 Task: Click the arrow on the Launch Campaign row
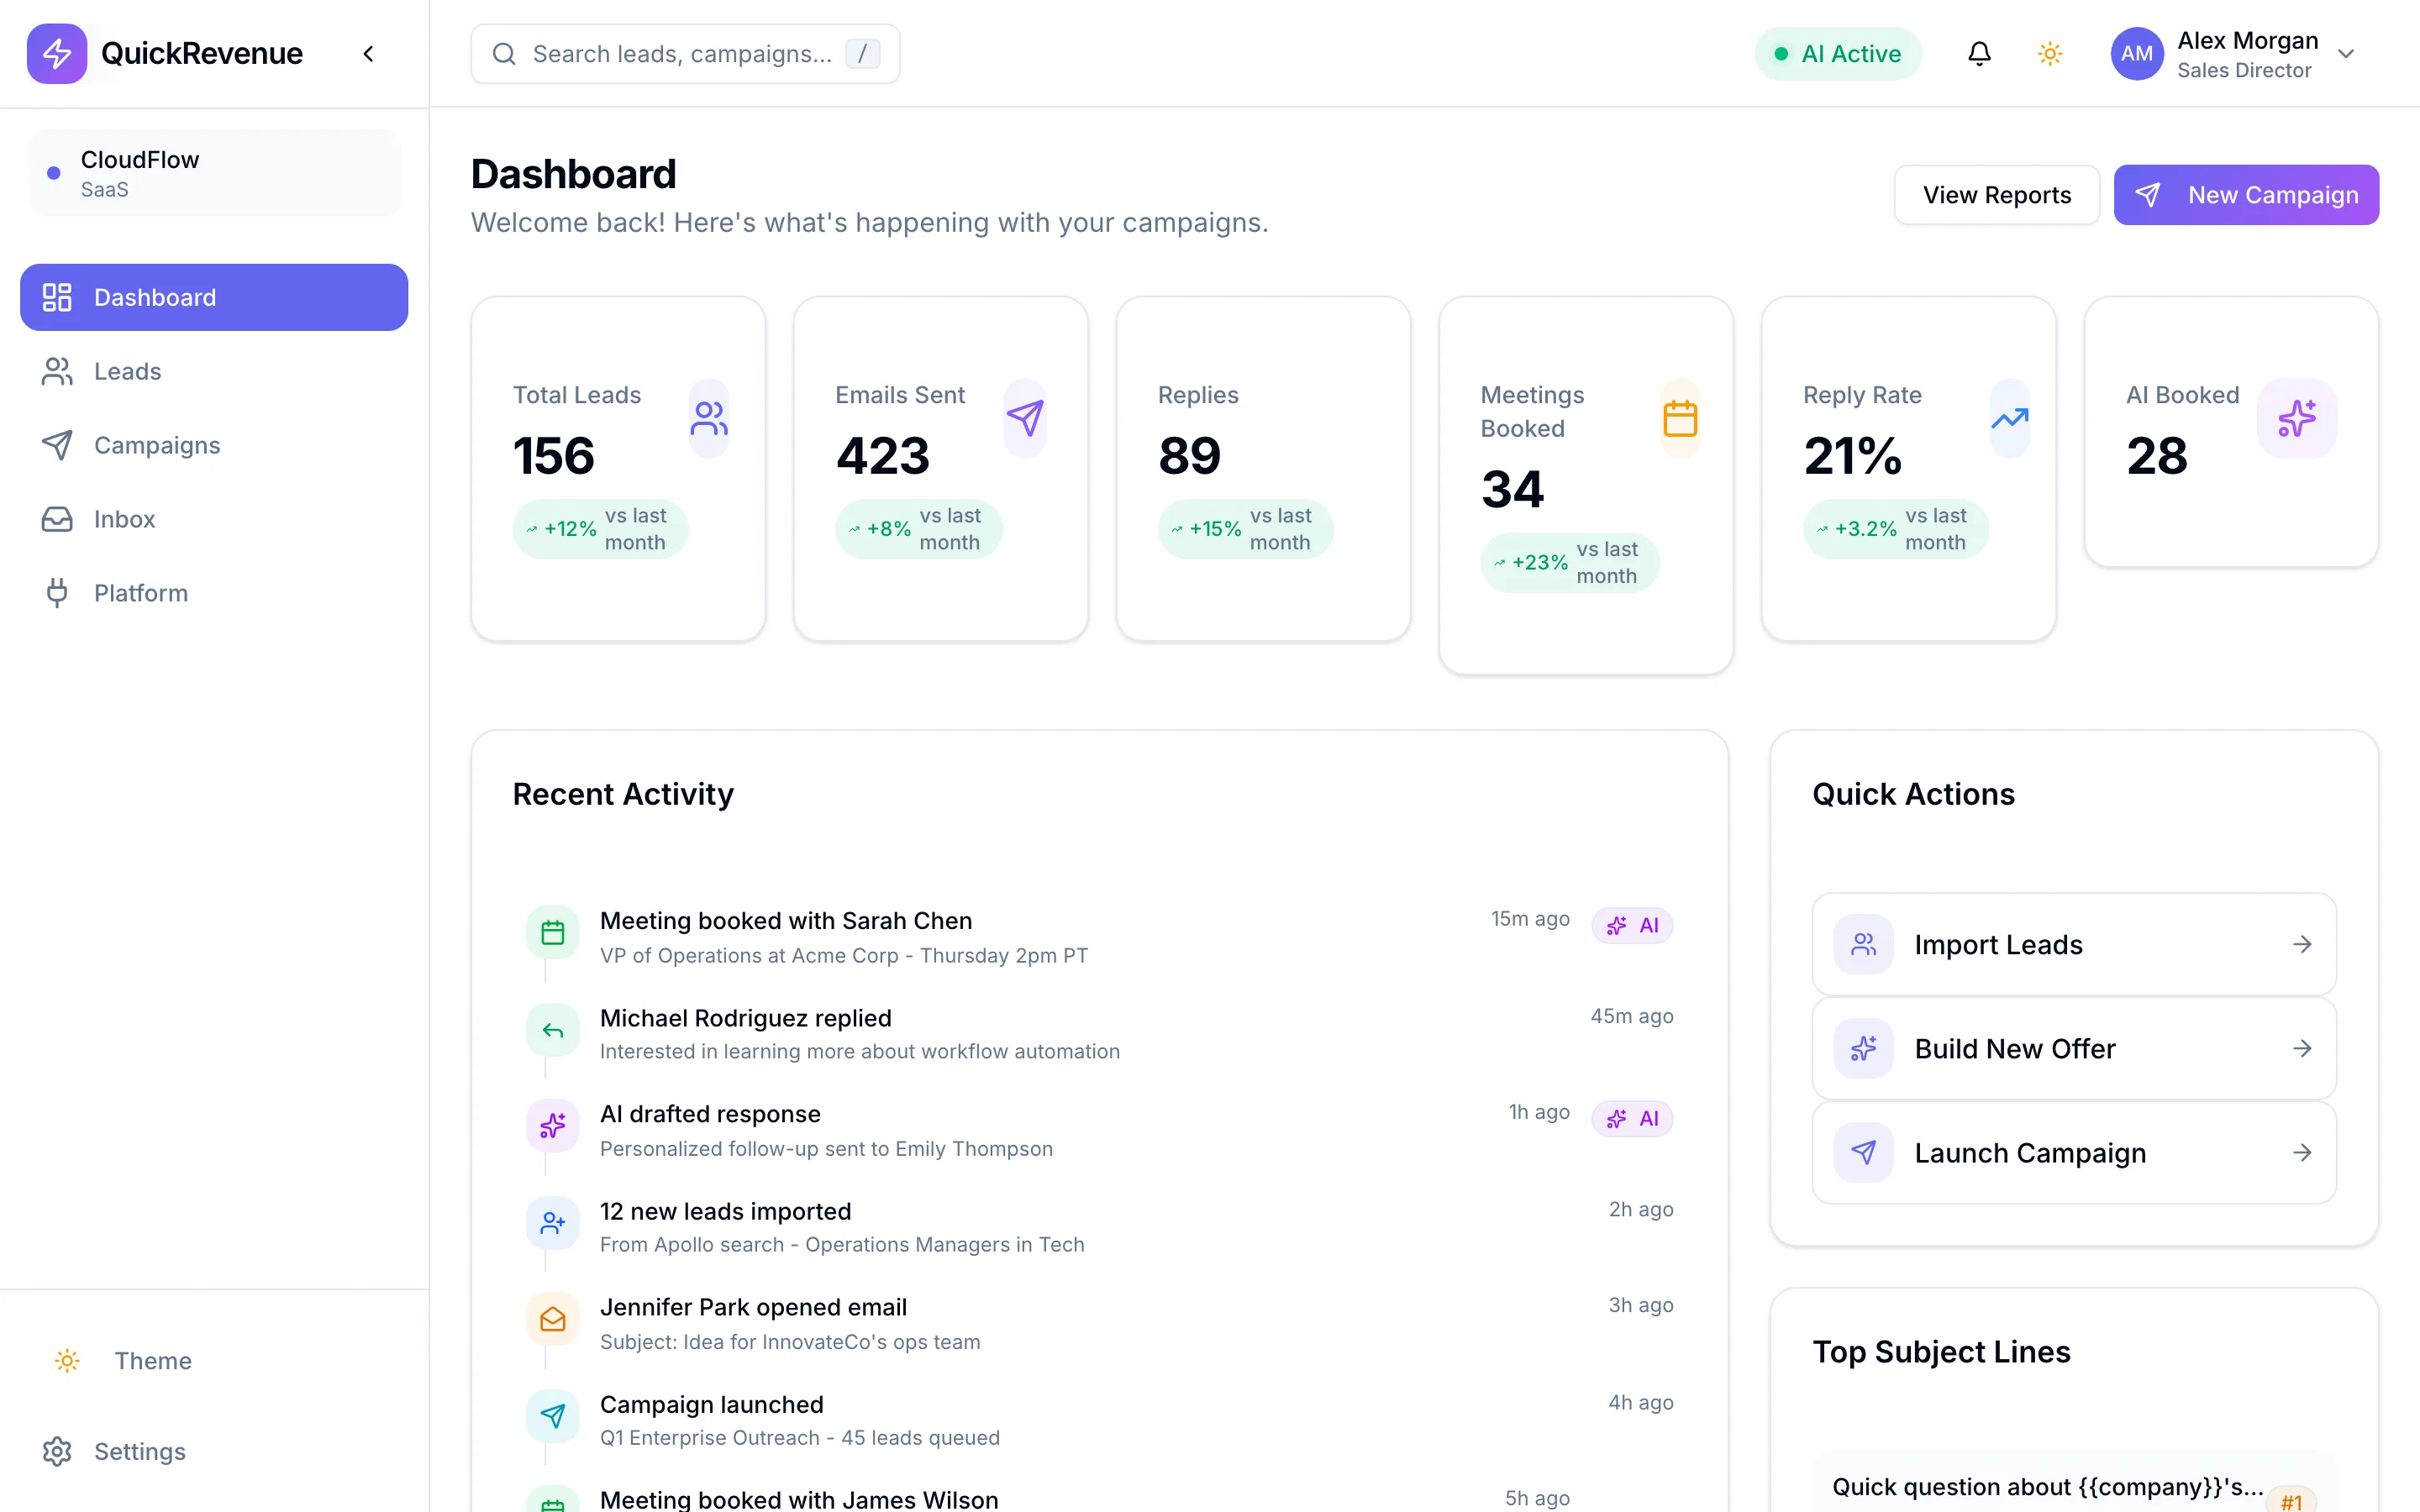(x=2302, y=1153)
